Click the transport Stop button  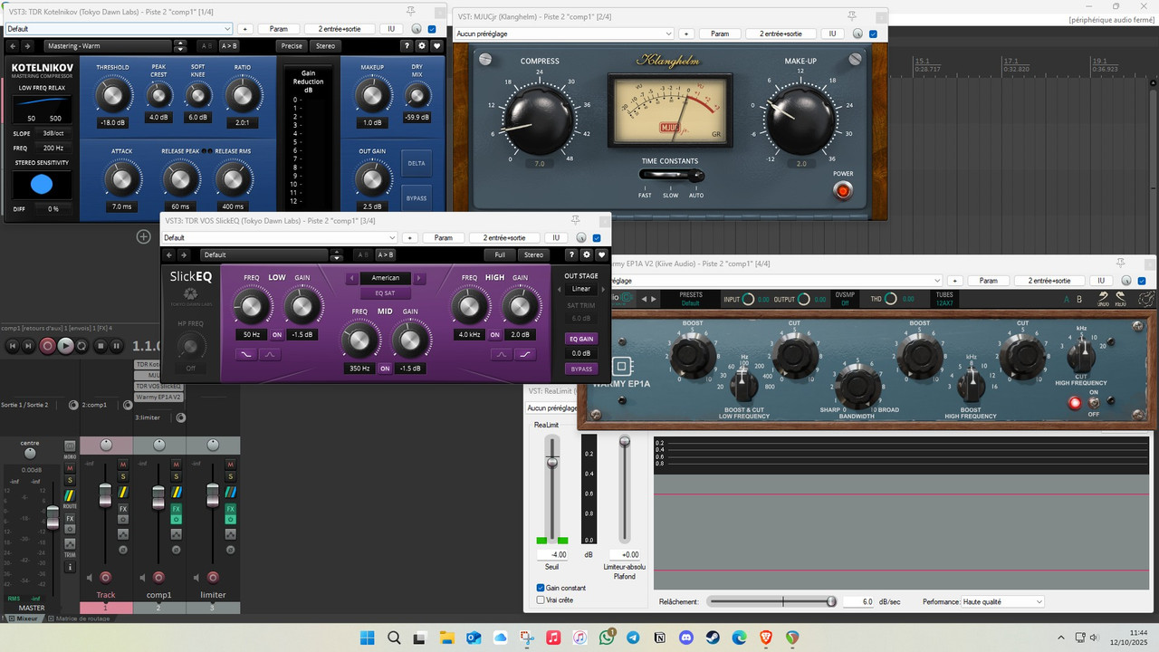tap(100, 345)
